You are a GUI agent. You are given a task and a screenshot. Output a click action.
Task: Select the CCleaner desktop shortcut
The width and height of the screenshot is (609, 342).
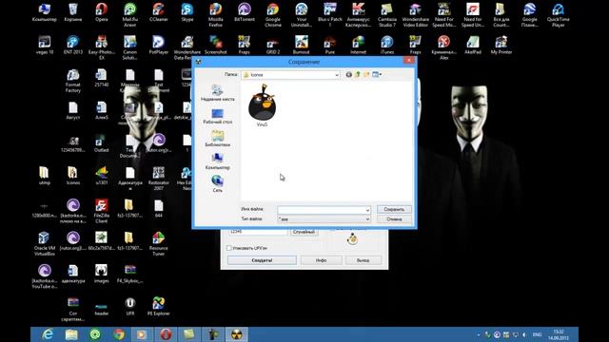tap(159, 12)
